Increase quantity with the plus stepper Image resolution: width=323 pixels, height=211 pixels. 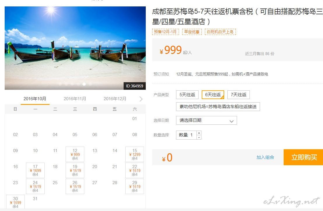(199, 133)
